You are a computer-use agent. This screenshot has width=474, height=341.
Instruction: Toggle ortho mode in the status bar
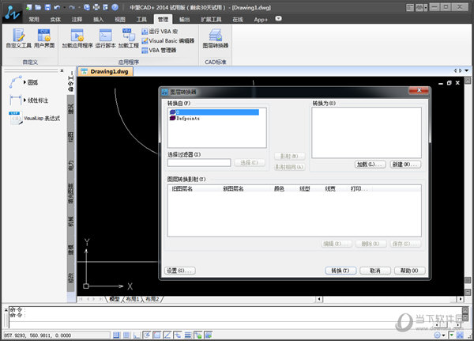point(137,335)
